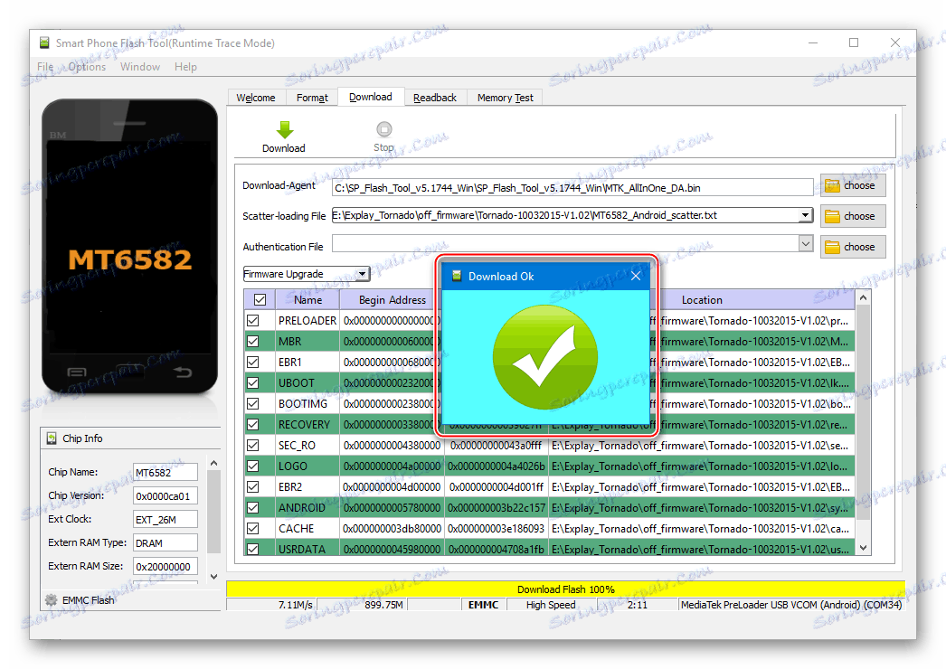The height and width of the screenshot is (669, 946).
Task: Click the Download Ok dialog title icon
Action: point(457,276)
